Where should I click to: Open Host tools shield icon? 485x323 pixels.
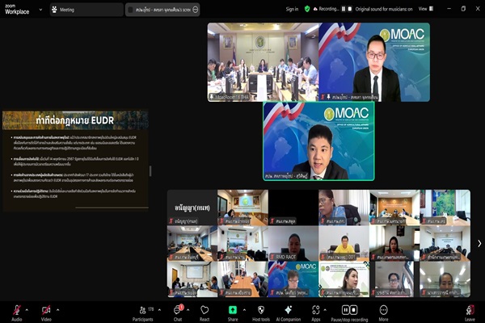pos(260,311)
